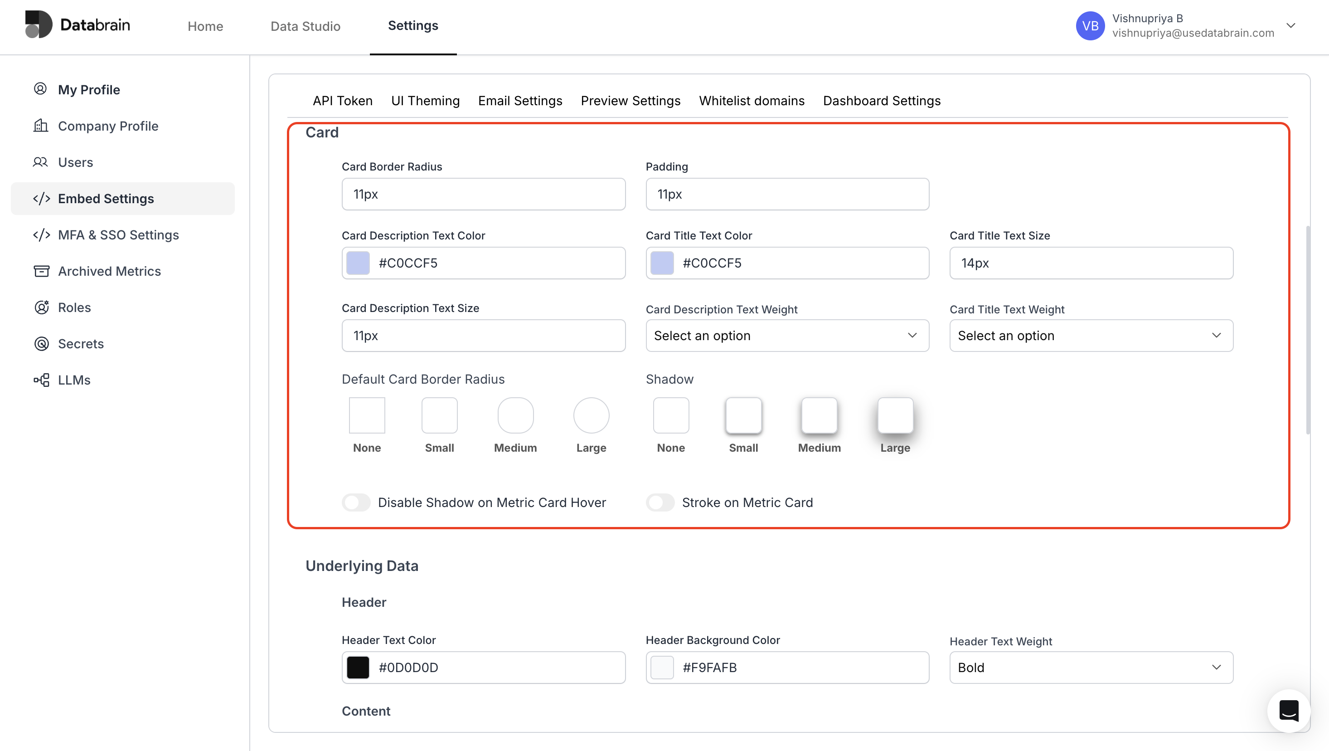
Task: Enable Disable Shadow on Metric Card Hover
Action: (356, 502)
